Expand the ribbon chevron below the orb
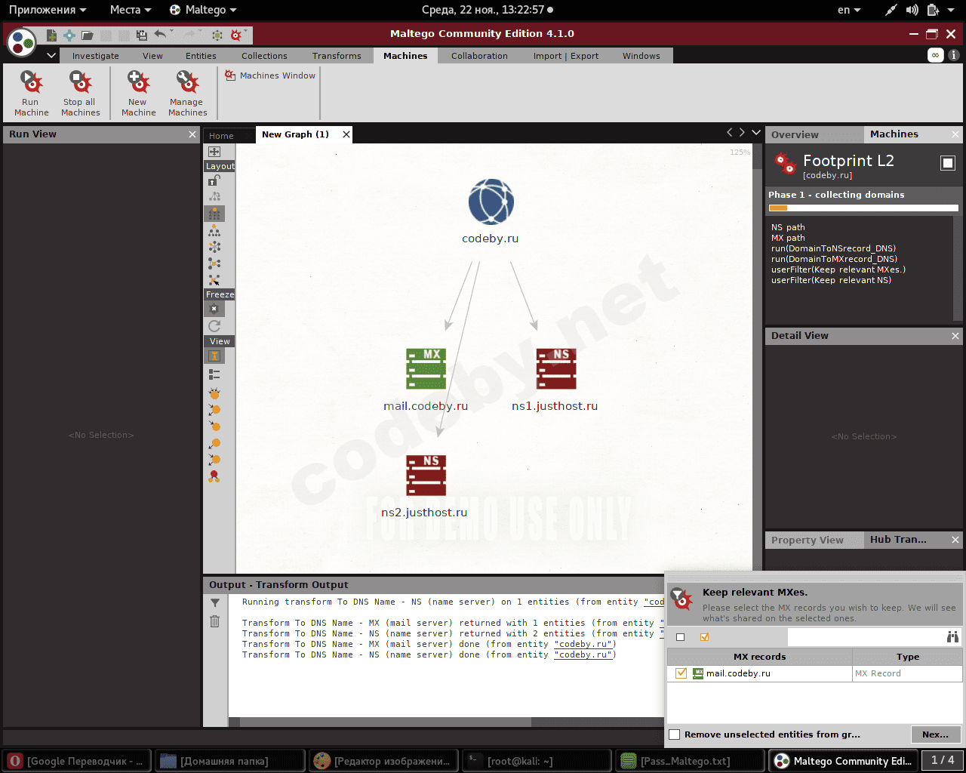The height and width of the screenshot is (773, 966). [x=51, y=56]
